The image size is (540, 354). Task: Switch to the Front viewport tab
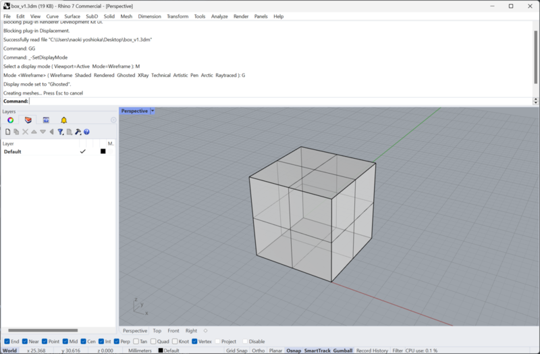(x=173, y=330)
